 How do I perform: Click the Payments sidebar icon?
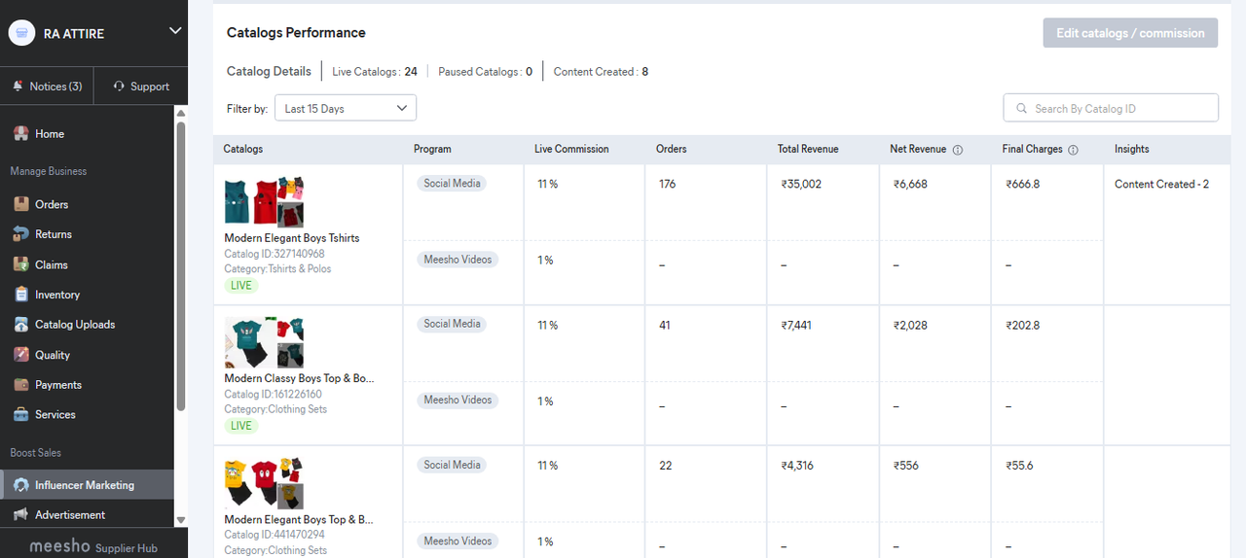tap(20, 385)
